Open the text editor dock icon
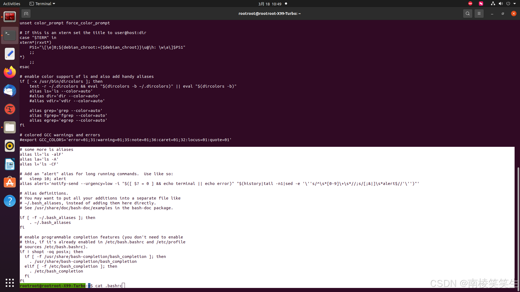The width and height of the screenshot is (520, 292). pos(10,54)
